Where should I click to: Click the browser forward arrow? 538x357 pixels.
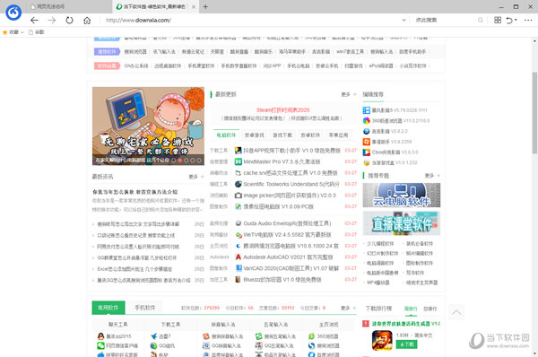(52, 21)
